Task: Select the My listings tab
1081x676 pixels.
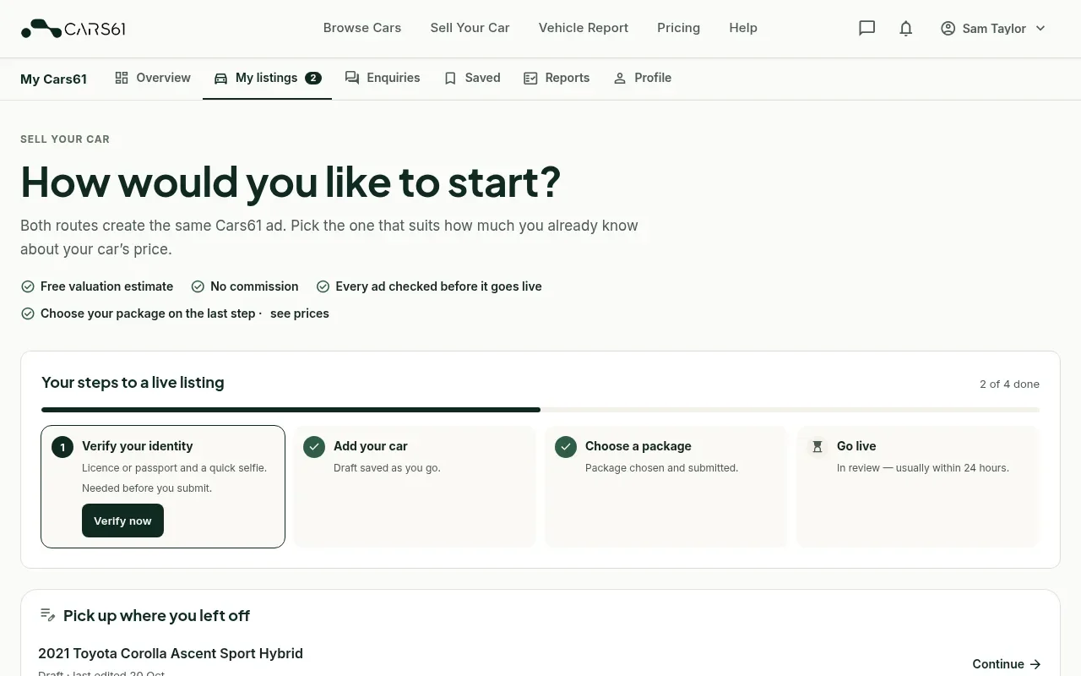Action: click(x=267, y=78)
